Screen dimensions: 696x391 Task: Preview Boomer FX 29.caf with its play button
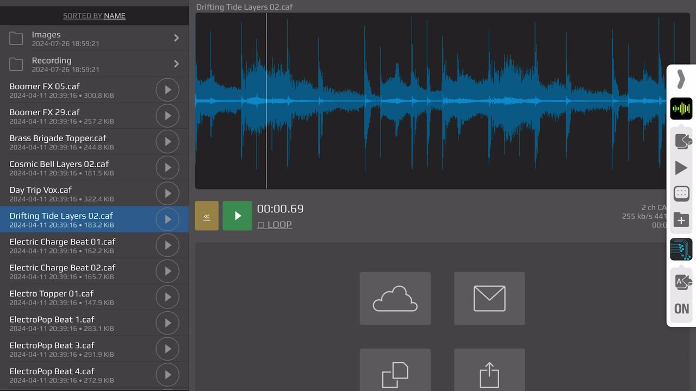point(167,116)
